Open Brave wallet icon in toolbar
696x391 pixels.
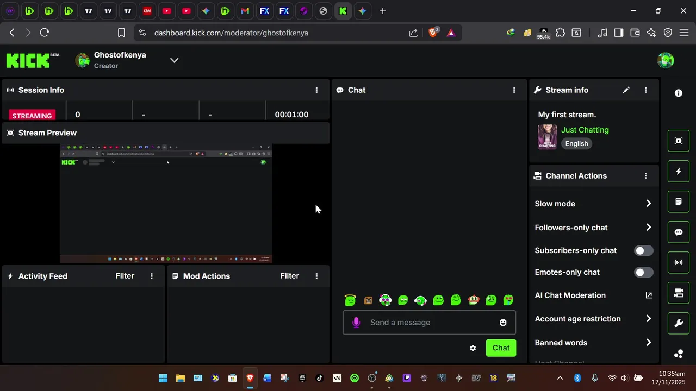pyautogui.click(x=635, y=33)
